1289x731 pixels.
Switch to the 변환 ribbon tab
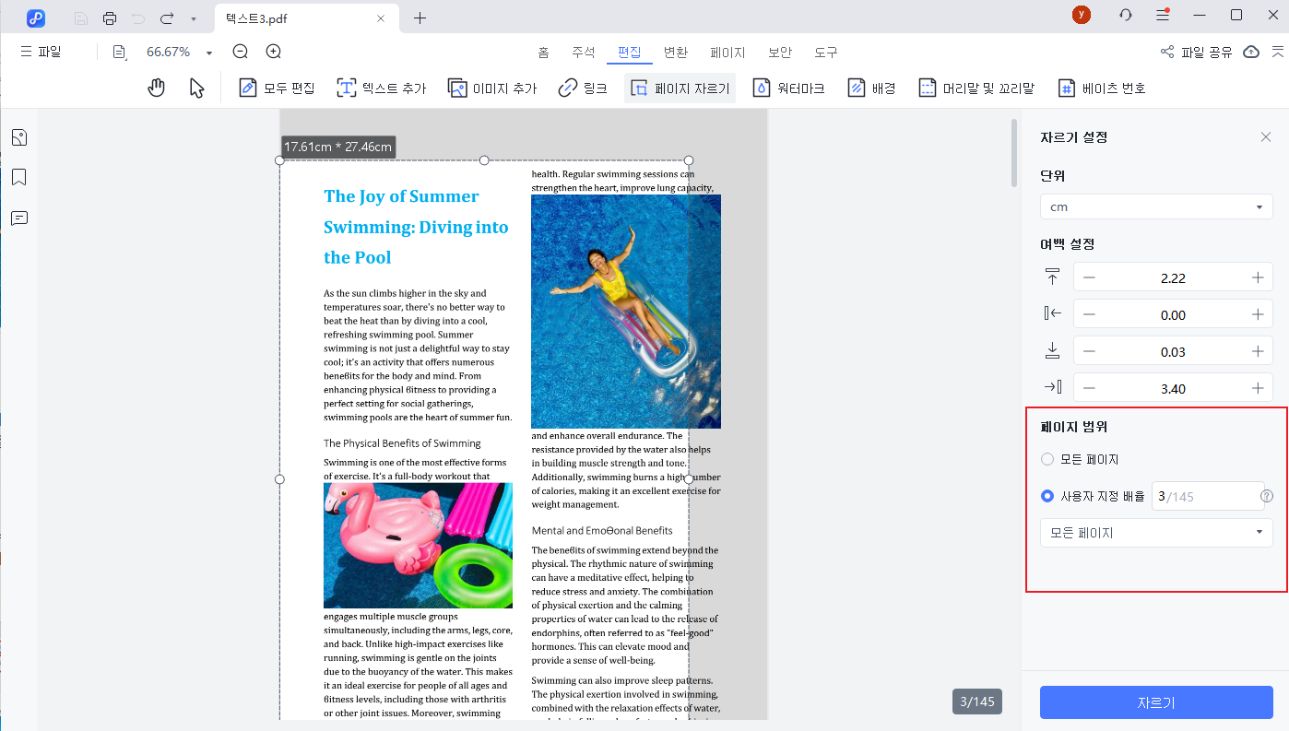coord(675,53)
